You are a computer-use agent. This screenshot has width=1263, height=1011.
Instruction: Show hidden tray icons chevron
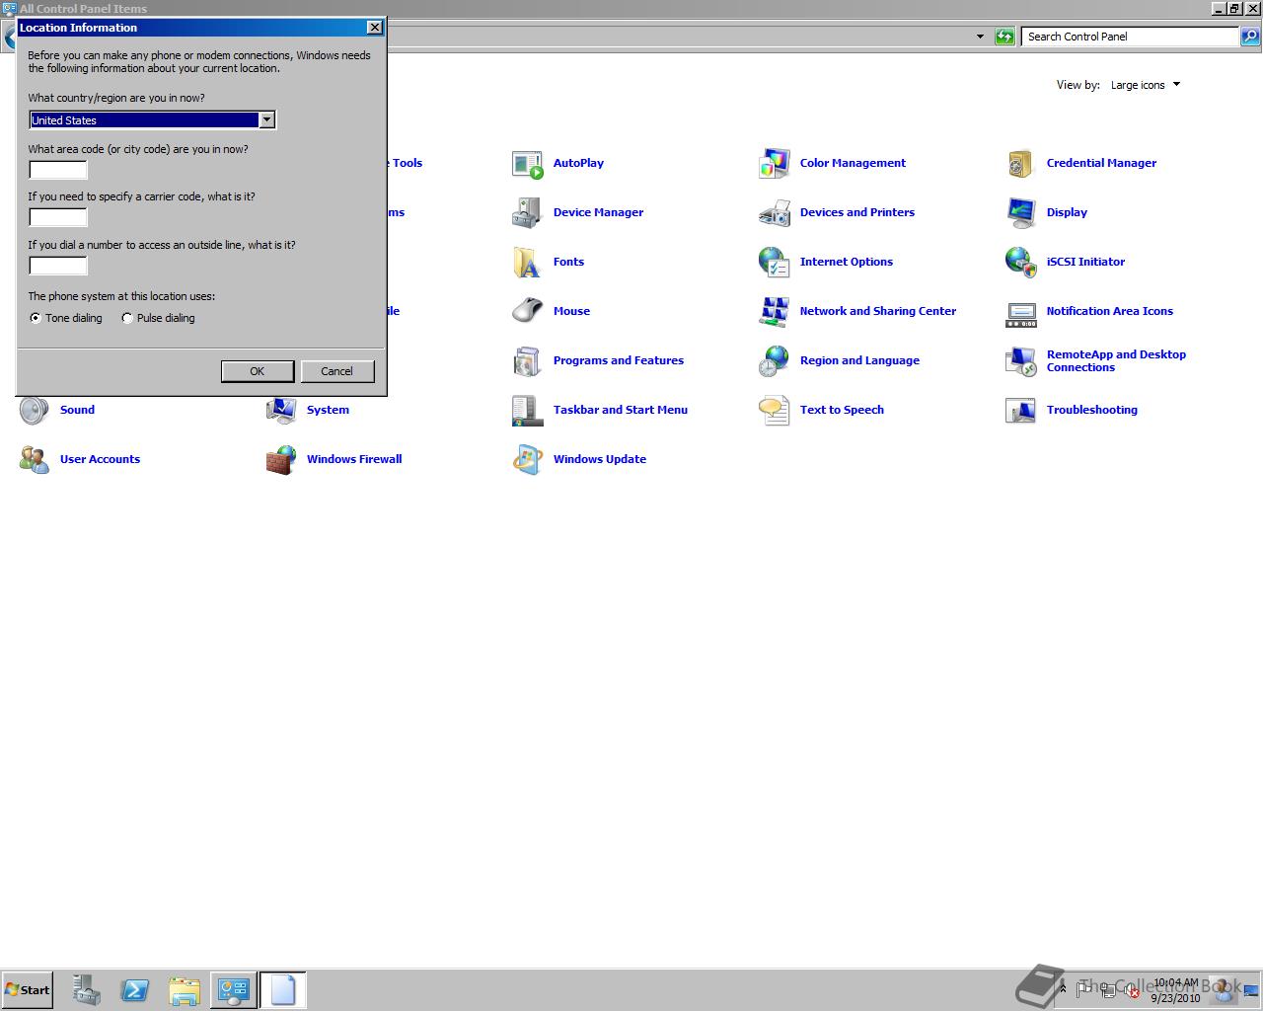(1063, 988)
